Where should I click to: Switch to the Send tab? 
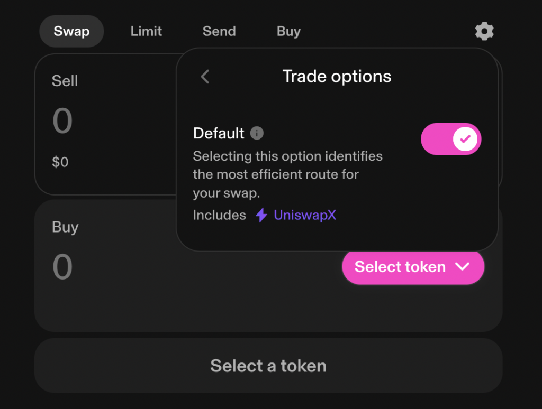[x=219, y=31]
